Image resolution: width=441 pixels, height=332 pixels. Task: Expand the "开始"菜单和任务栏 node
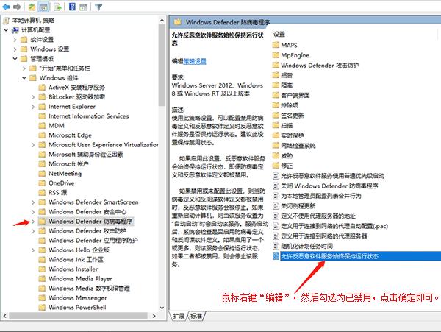[24, 68]
